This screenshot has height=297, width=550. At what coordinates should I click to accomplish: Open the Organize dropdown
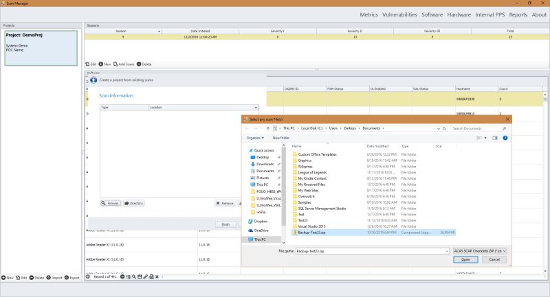click(x=255, y=138)
